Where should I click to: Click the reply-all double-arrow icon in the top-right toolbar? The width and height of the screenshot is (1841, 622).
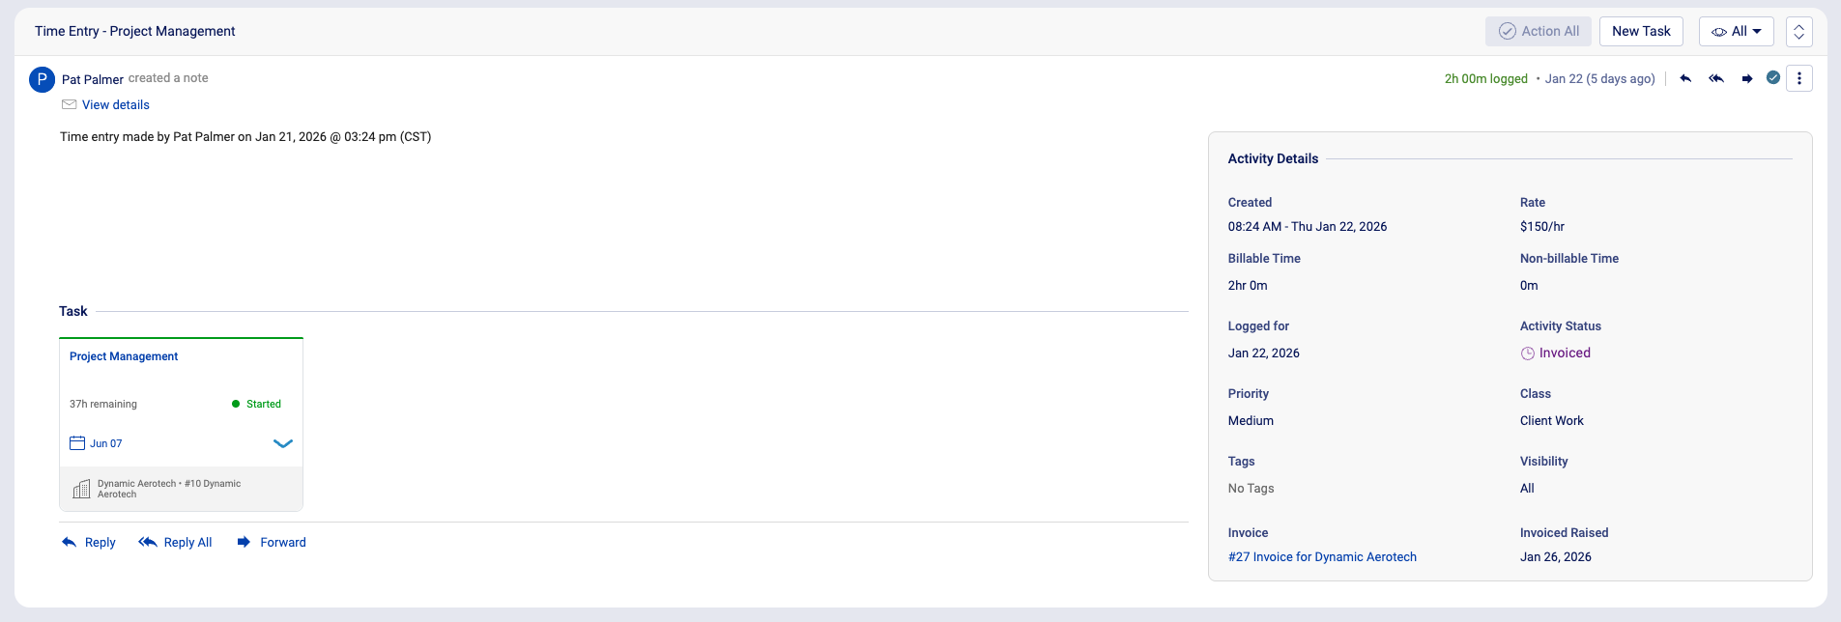(1716, 78)
